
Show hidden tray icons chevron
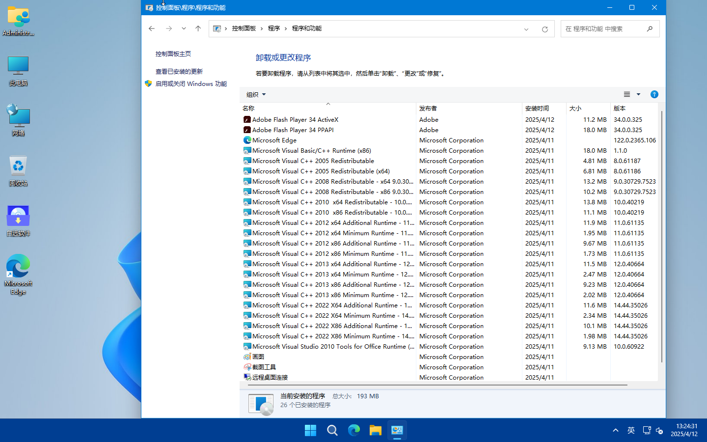coord(615,430)
